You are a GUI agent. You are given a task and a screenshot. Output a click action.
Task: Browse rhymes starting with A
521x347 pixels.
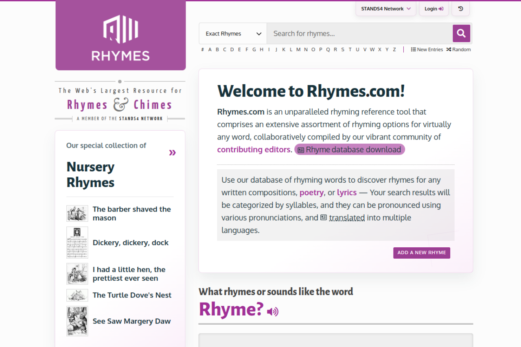click(210, 50)
